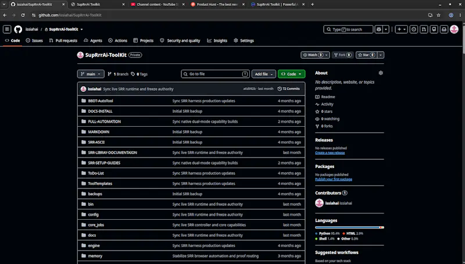This screenshot has height=264, width=465.
Task: Open the 0 stars link
Action: click(324, 112)
